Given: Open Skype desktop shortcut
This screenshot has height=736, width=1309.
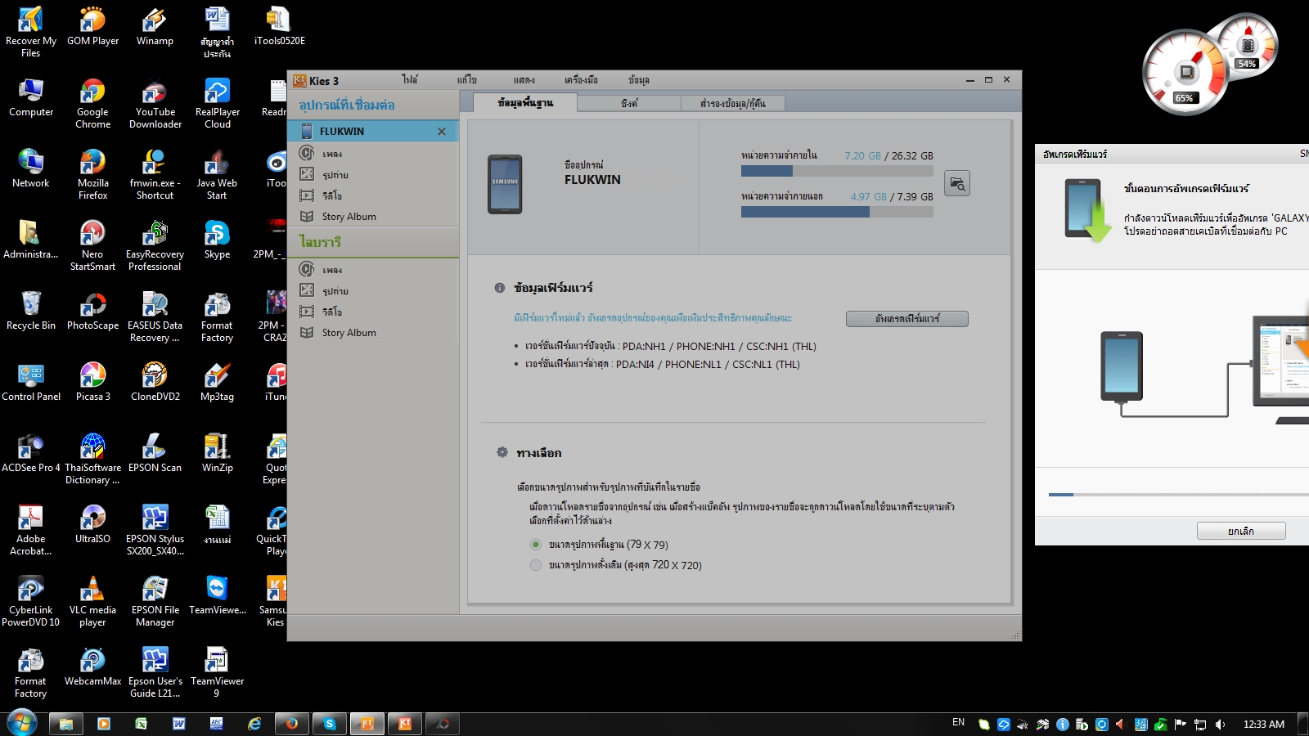Looking at the screenshot, I should 217,240.
